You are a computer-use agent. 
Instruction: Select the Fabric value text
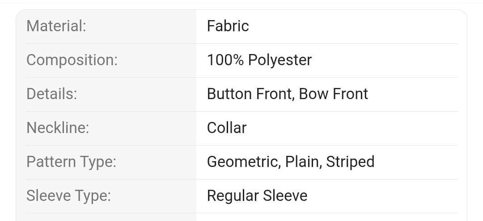pyautogui.click(x=228, y=26)
